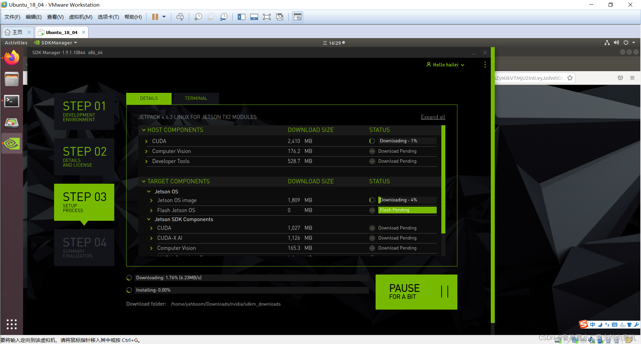Click the components list vertical scrollbar
The image size is (641, 344).
443,179
